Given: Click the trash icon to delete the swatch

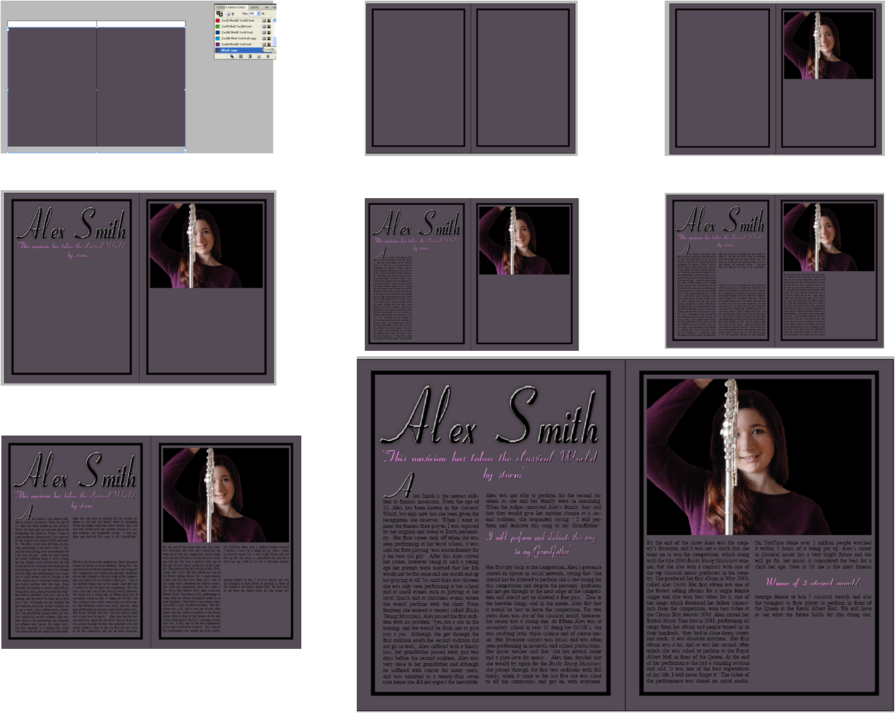Looking at the screenshot, I should pyautogui.click(x=267, y=57).
